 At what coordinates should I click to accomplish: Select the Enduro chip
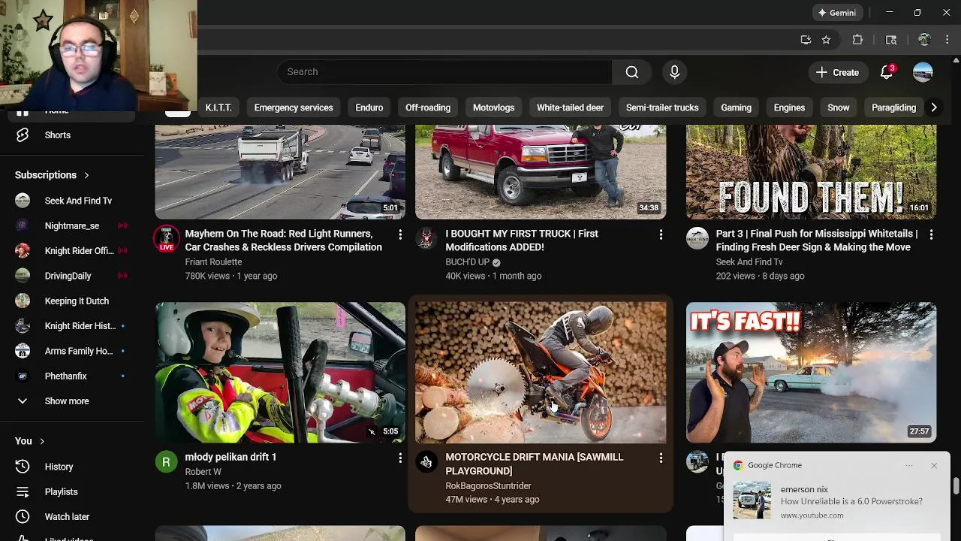369,107
